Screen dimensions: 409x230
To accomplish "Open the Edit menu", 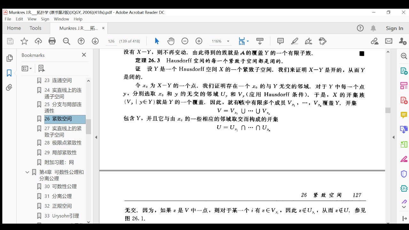I will click(19, 19).
